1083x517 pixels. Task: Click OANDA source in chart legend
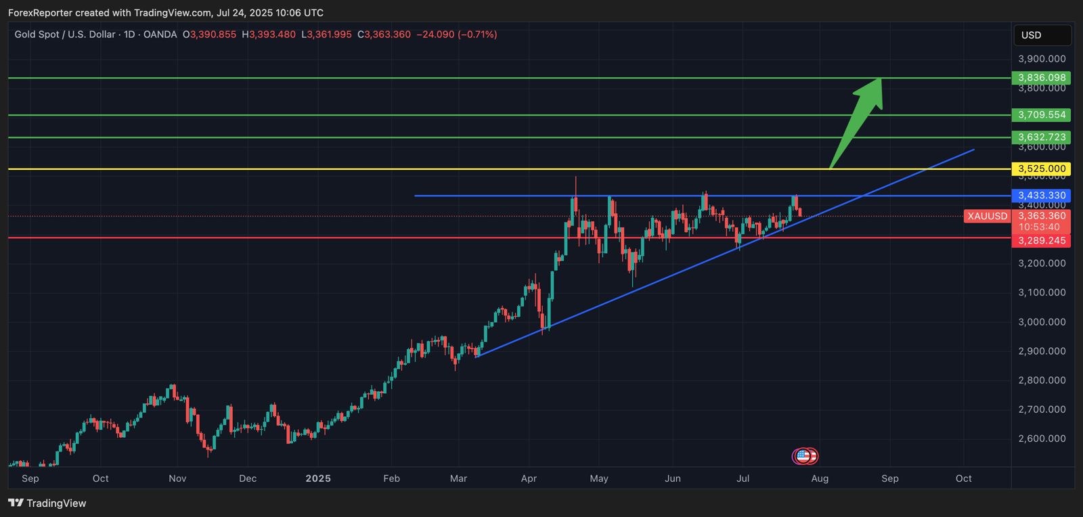tap(160, 35)
